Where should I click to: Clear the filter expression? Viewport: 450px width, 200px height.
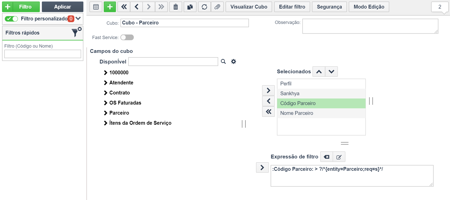pos(327,157)
